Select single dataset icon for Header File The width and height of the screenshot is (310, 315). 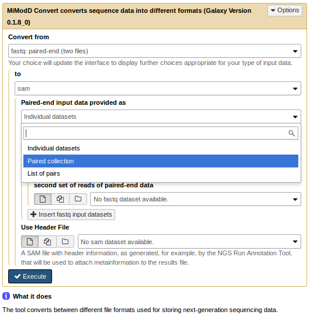30,241
